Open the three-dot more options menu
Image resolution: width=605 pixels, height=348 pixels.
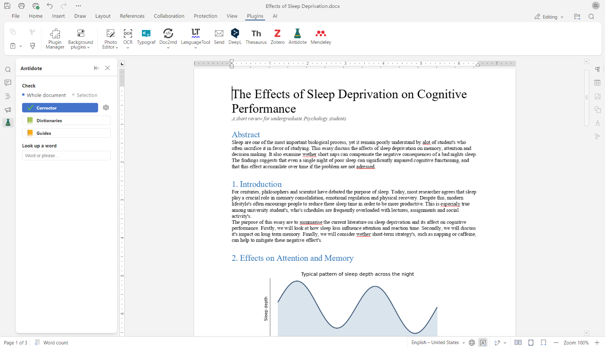pyautogui.click(x=78, y=6)
